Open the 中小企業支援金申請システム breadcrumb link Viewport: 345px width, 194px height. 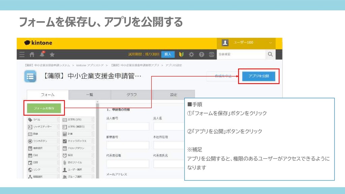click(48, 65)
